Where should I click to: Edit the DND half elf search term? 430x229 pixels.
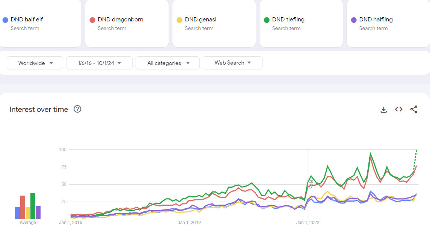pyautogui.click(x=27, y=20)
